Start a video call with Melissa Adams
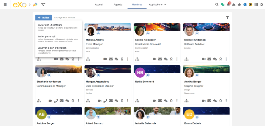Image resolution: width=265 pixels, height=126 pixels. tap(105, 59)
